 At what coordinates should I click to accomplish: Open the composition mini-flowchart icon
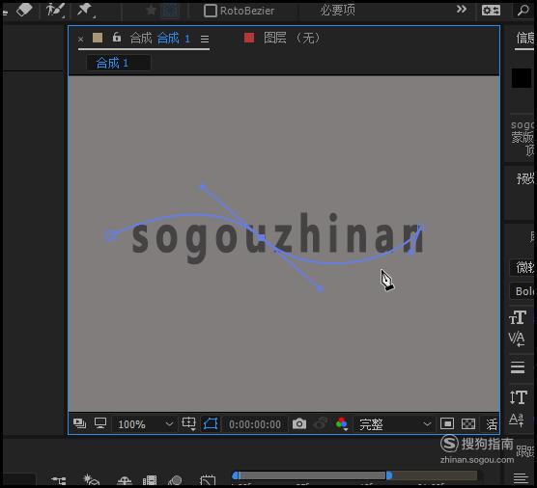point(59,480)
